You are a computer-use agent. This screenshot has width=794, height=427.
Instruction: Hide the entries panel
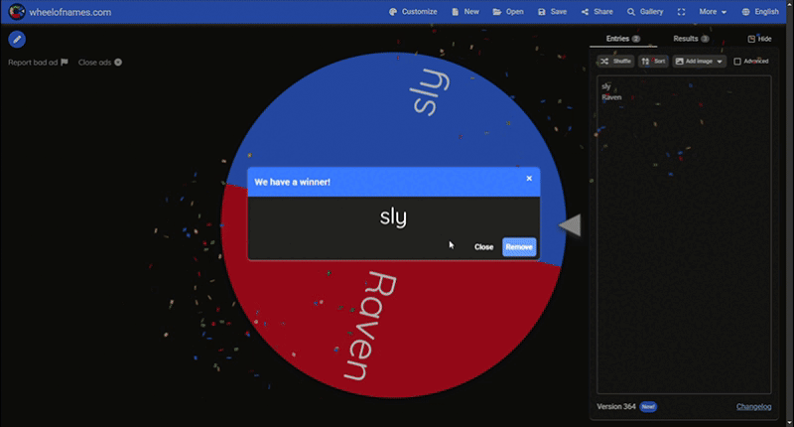(758, 39)
